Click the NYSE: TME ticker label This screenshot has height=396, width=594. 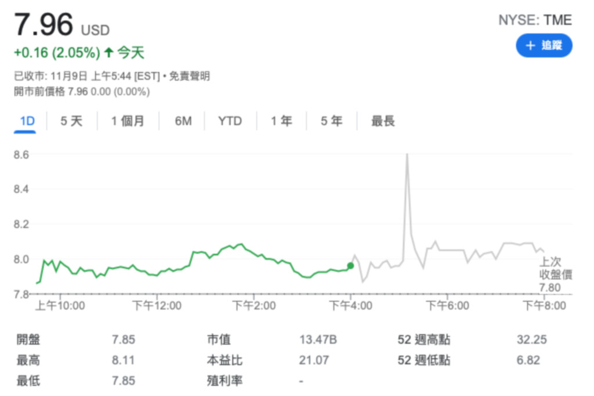[x=535, y=20]
